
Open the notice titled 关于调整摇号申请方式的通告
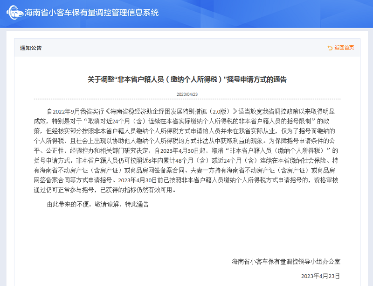(x=186, y=79)
